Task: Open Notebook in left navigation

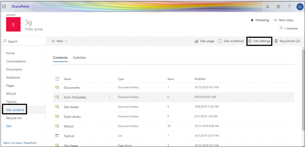Action: (x=13, y=77)
